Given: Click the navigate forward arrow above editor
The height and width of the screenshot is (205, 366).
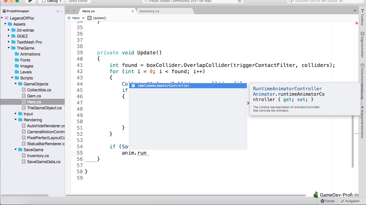Looking at the screenshot, I should click(74, 11).
